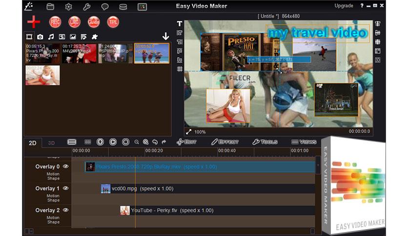
Task: Click the 100% preview zoom value
Action: (x=200, y=132)
